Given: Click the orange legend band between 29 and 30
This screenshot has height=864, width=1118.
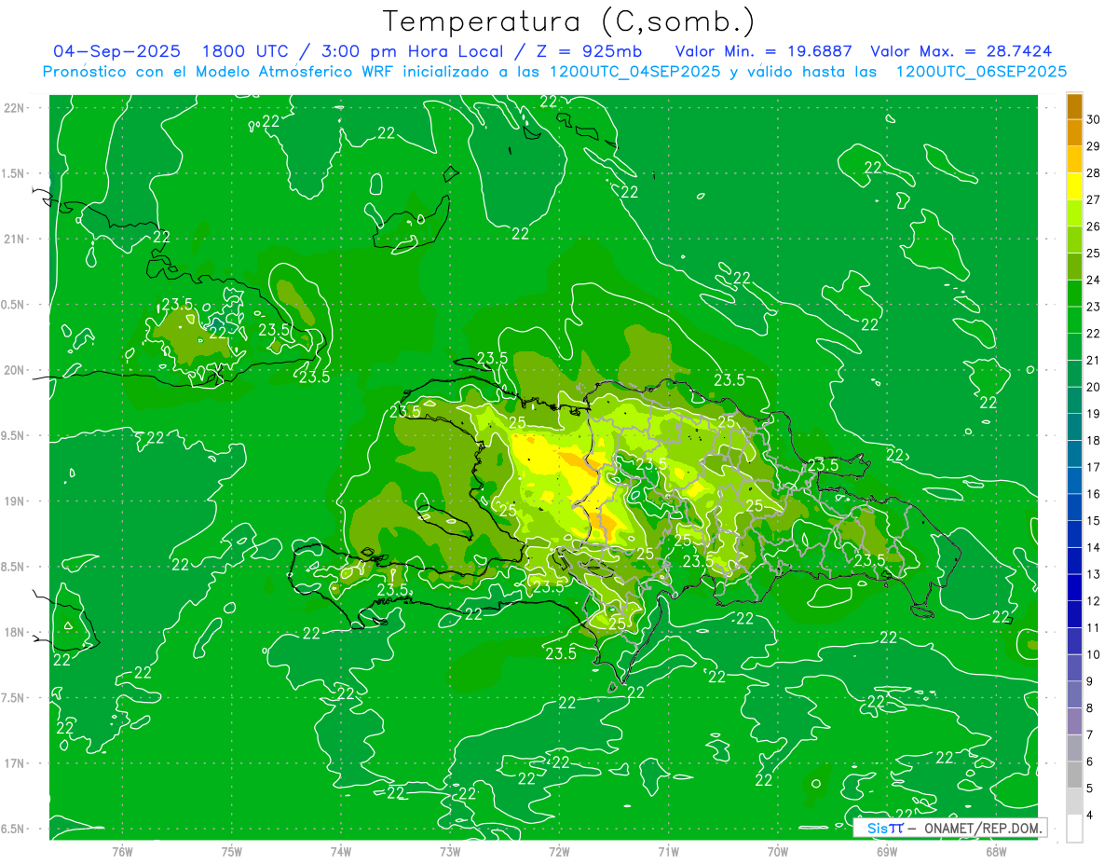Looking at the screenshot, I should 1074,132.
